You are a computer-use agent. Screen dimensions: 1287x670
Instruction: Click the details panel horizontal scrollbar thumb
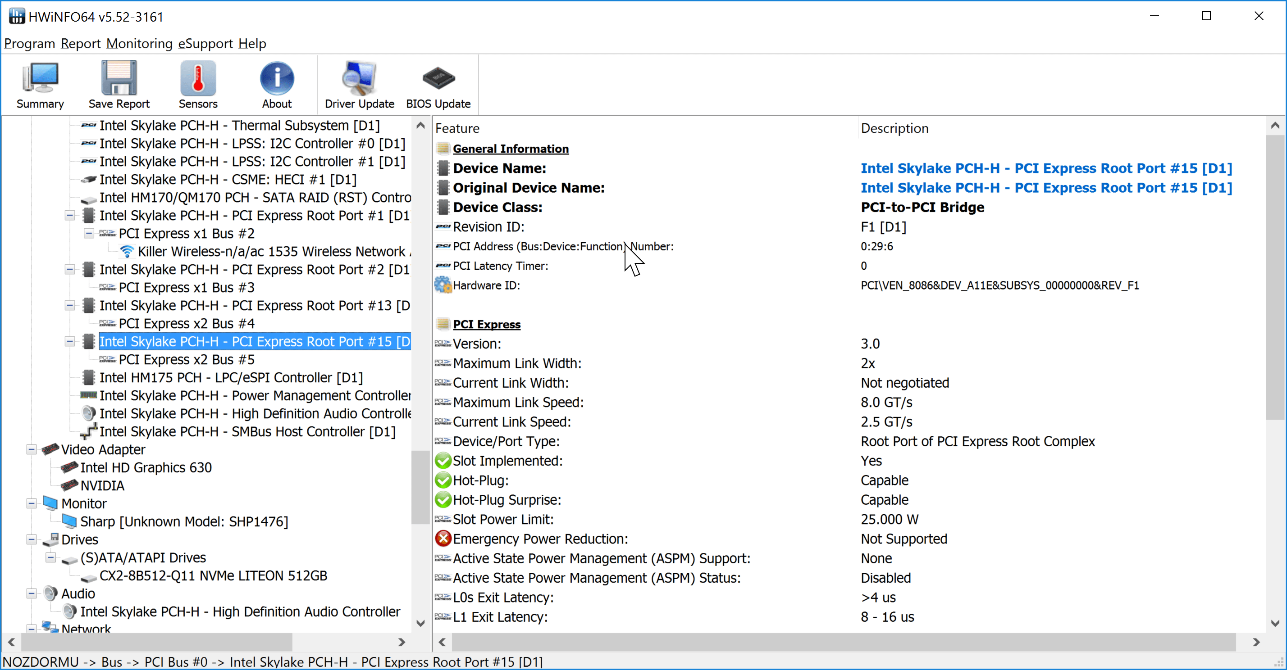coord(844,642)
